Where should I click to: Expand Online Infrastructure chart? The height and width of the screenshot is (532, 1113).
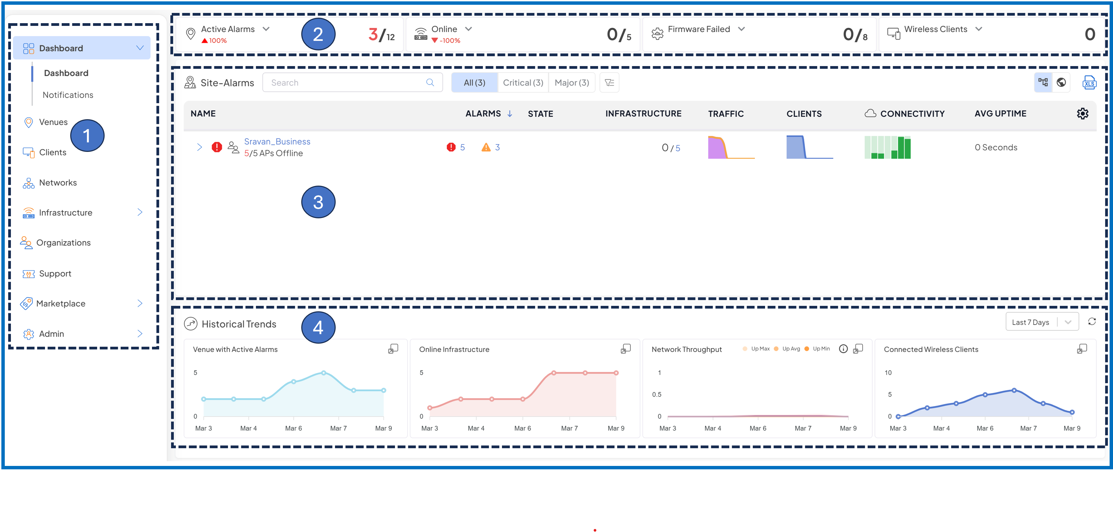tap(625, 349)
